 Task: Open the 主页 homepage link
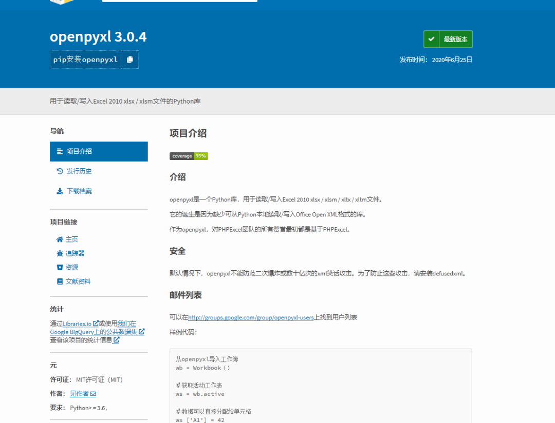click(x=71, y=239)
